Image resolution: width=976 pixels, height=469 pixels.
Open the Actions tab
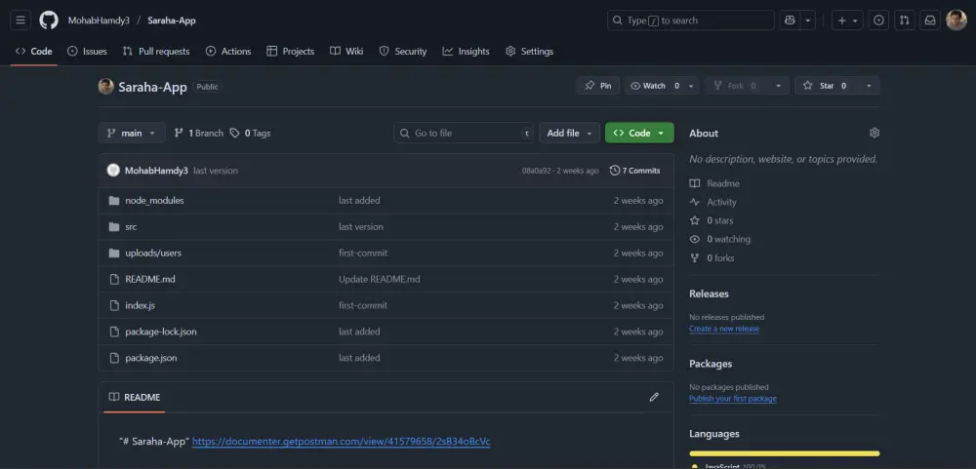pos(228,51)
